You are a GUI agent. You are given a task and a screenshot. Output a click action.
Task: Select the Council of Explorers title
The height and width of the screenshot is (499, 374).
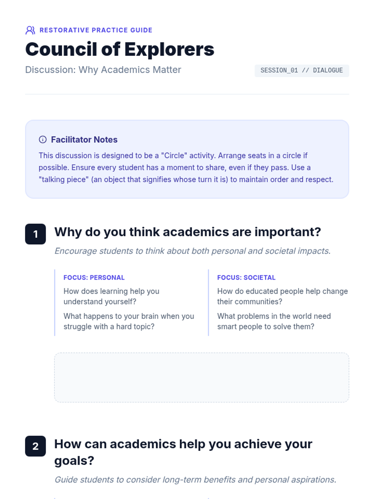[x=120, y=49]
